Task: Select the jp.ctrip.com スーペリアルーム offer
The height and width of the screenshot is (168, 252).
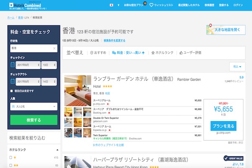Action: tap(147, 102)
